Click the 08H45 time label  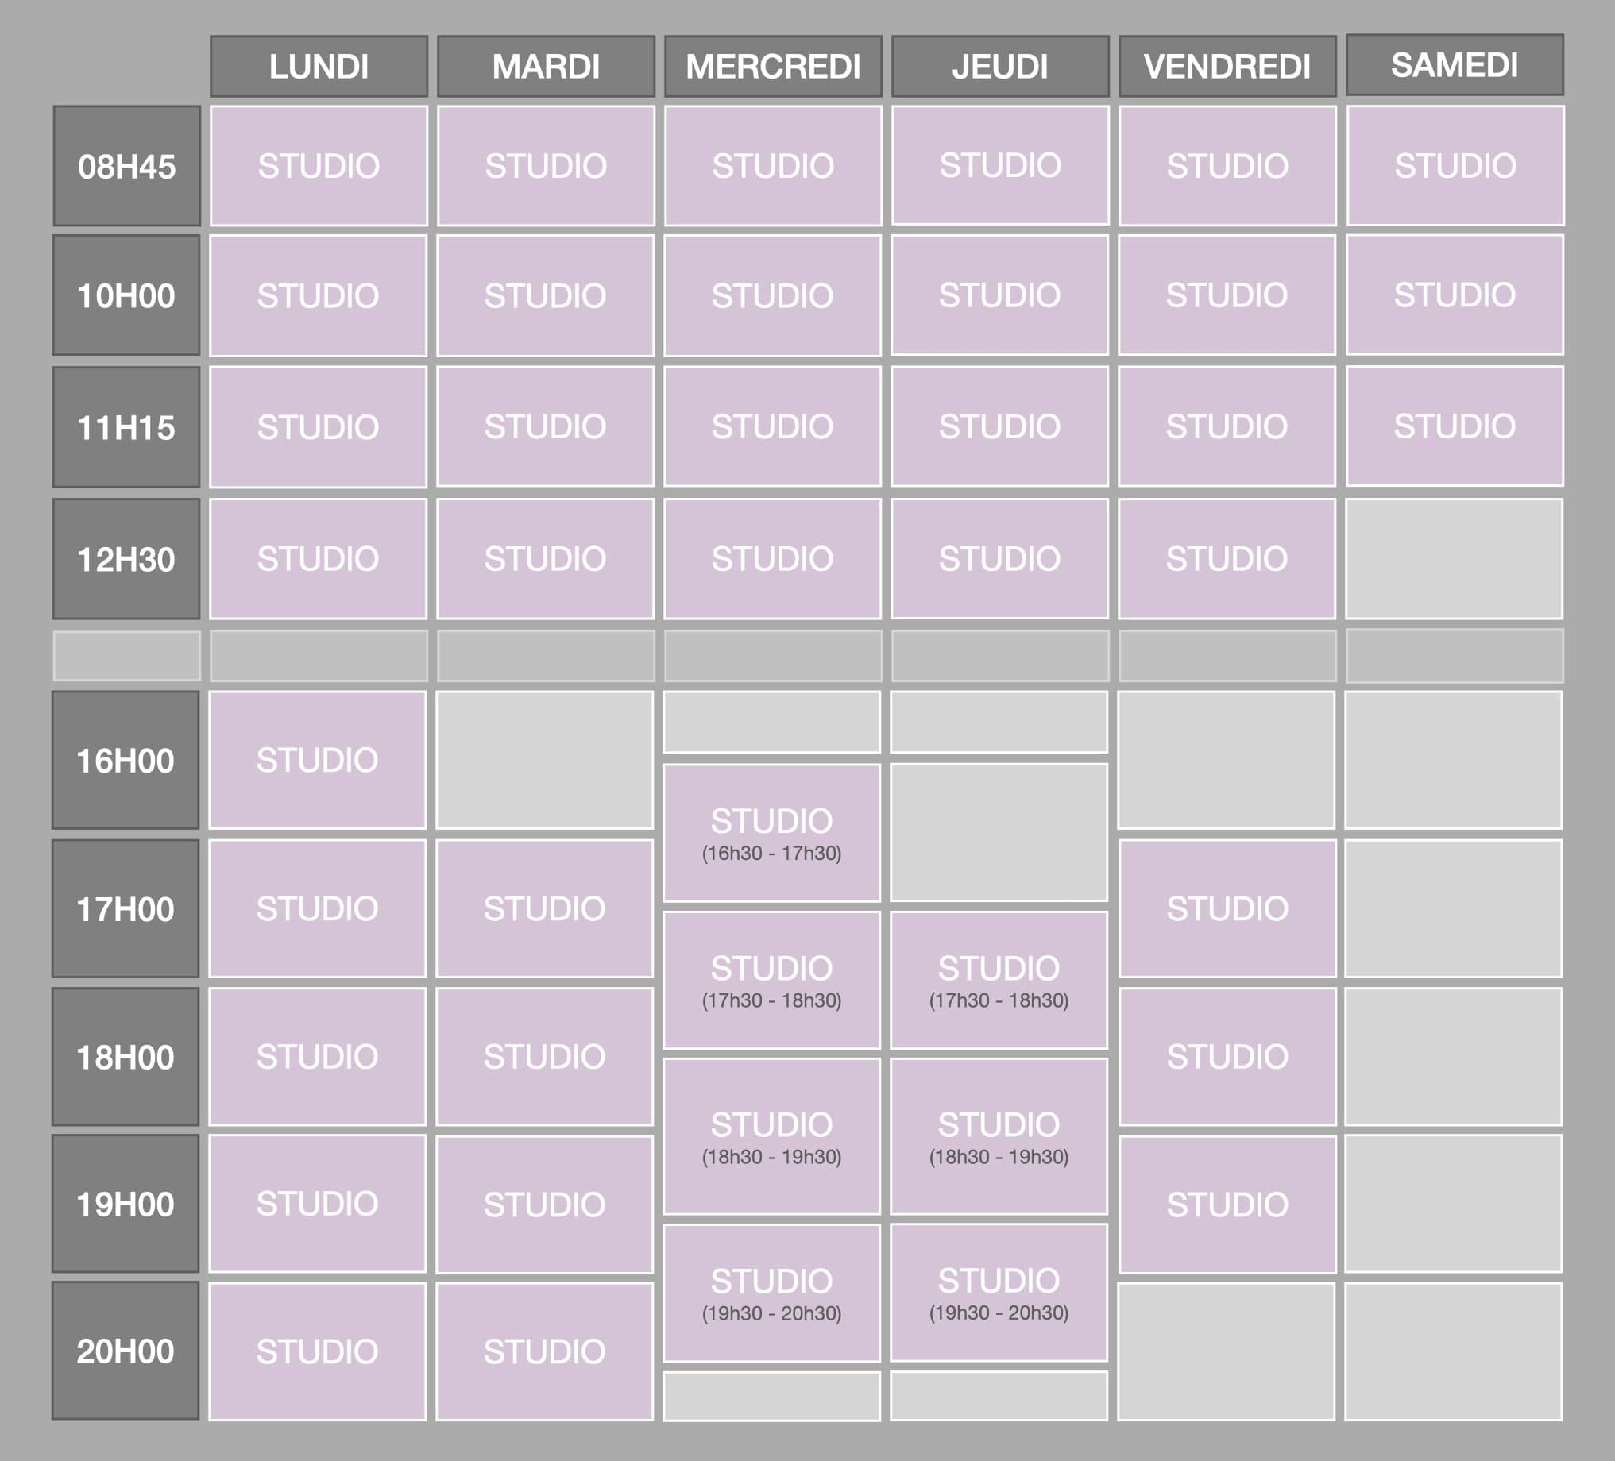click(x=126, y=167)
